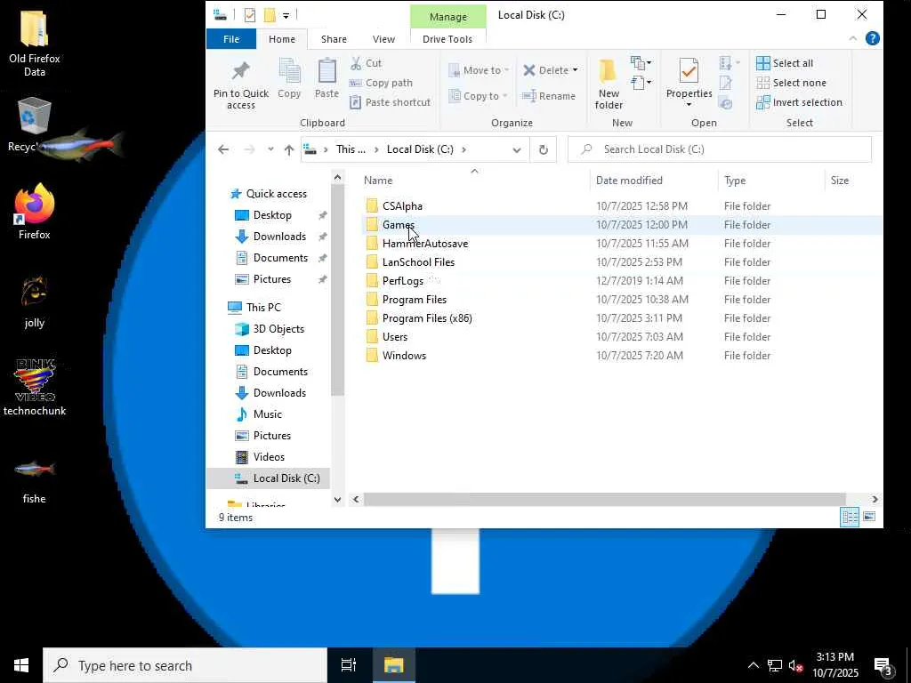911x683 pixels.
Task: Open Task View on taskbar
Action: pyautogui.click(x=349, y=665)
